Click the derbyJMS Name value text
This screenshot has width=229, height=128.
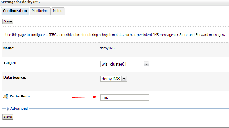pos(107,48)
